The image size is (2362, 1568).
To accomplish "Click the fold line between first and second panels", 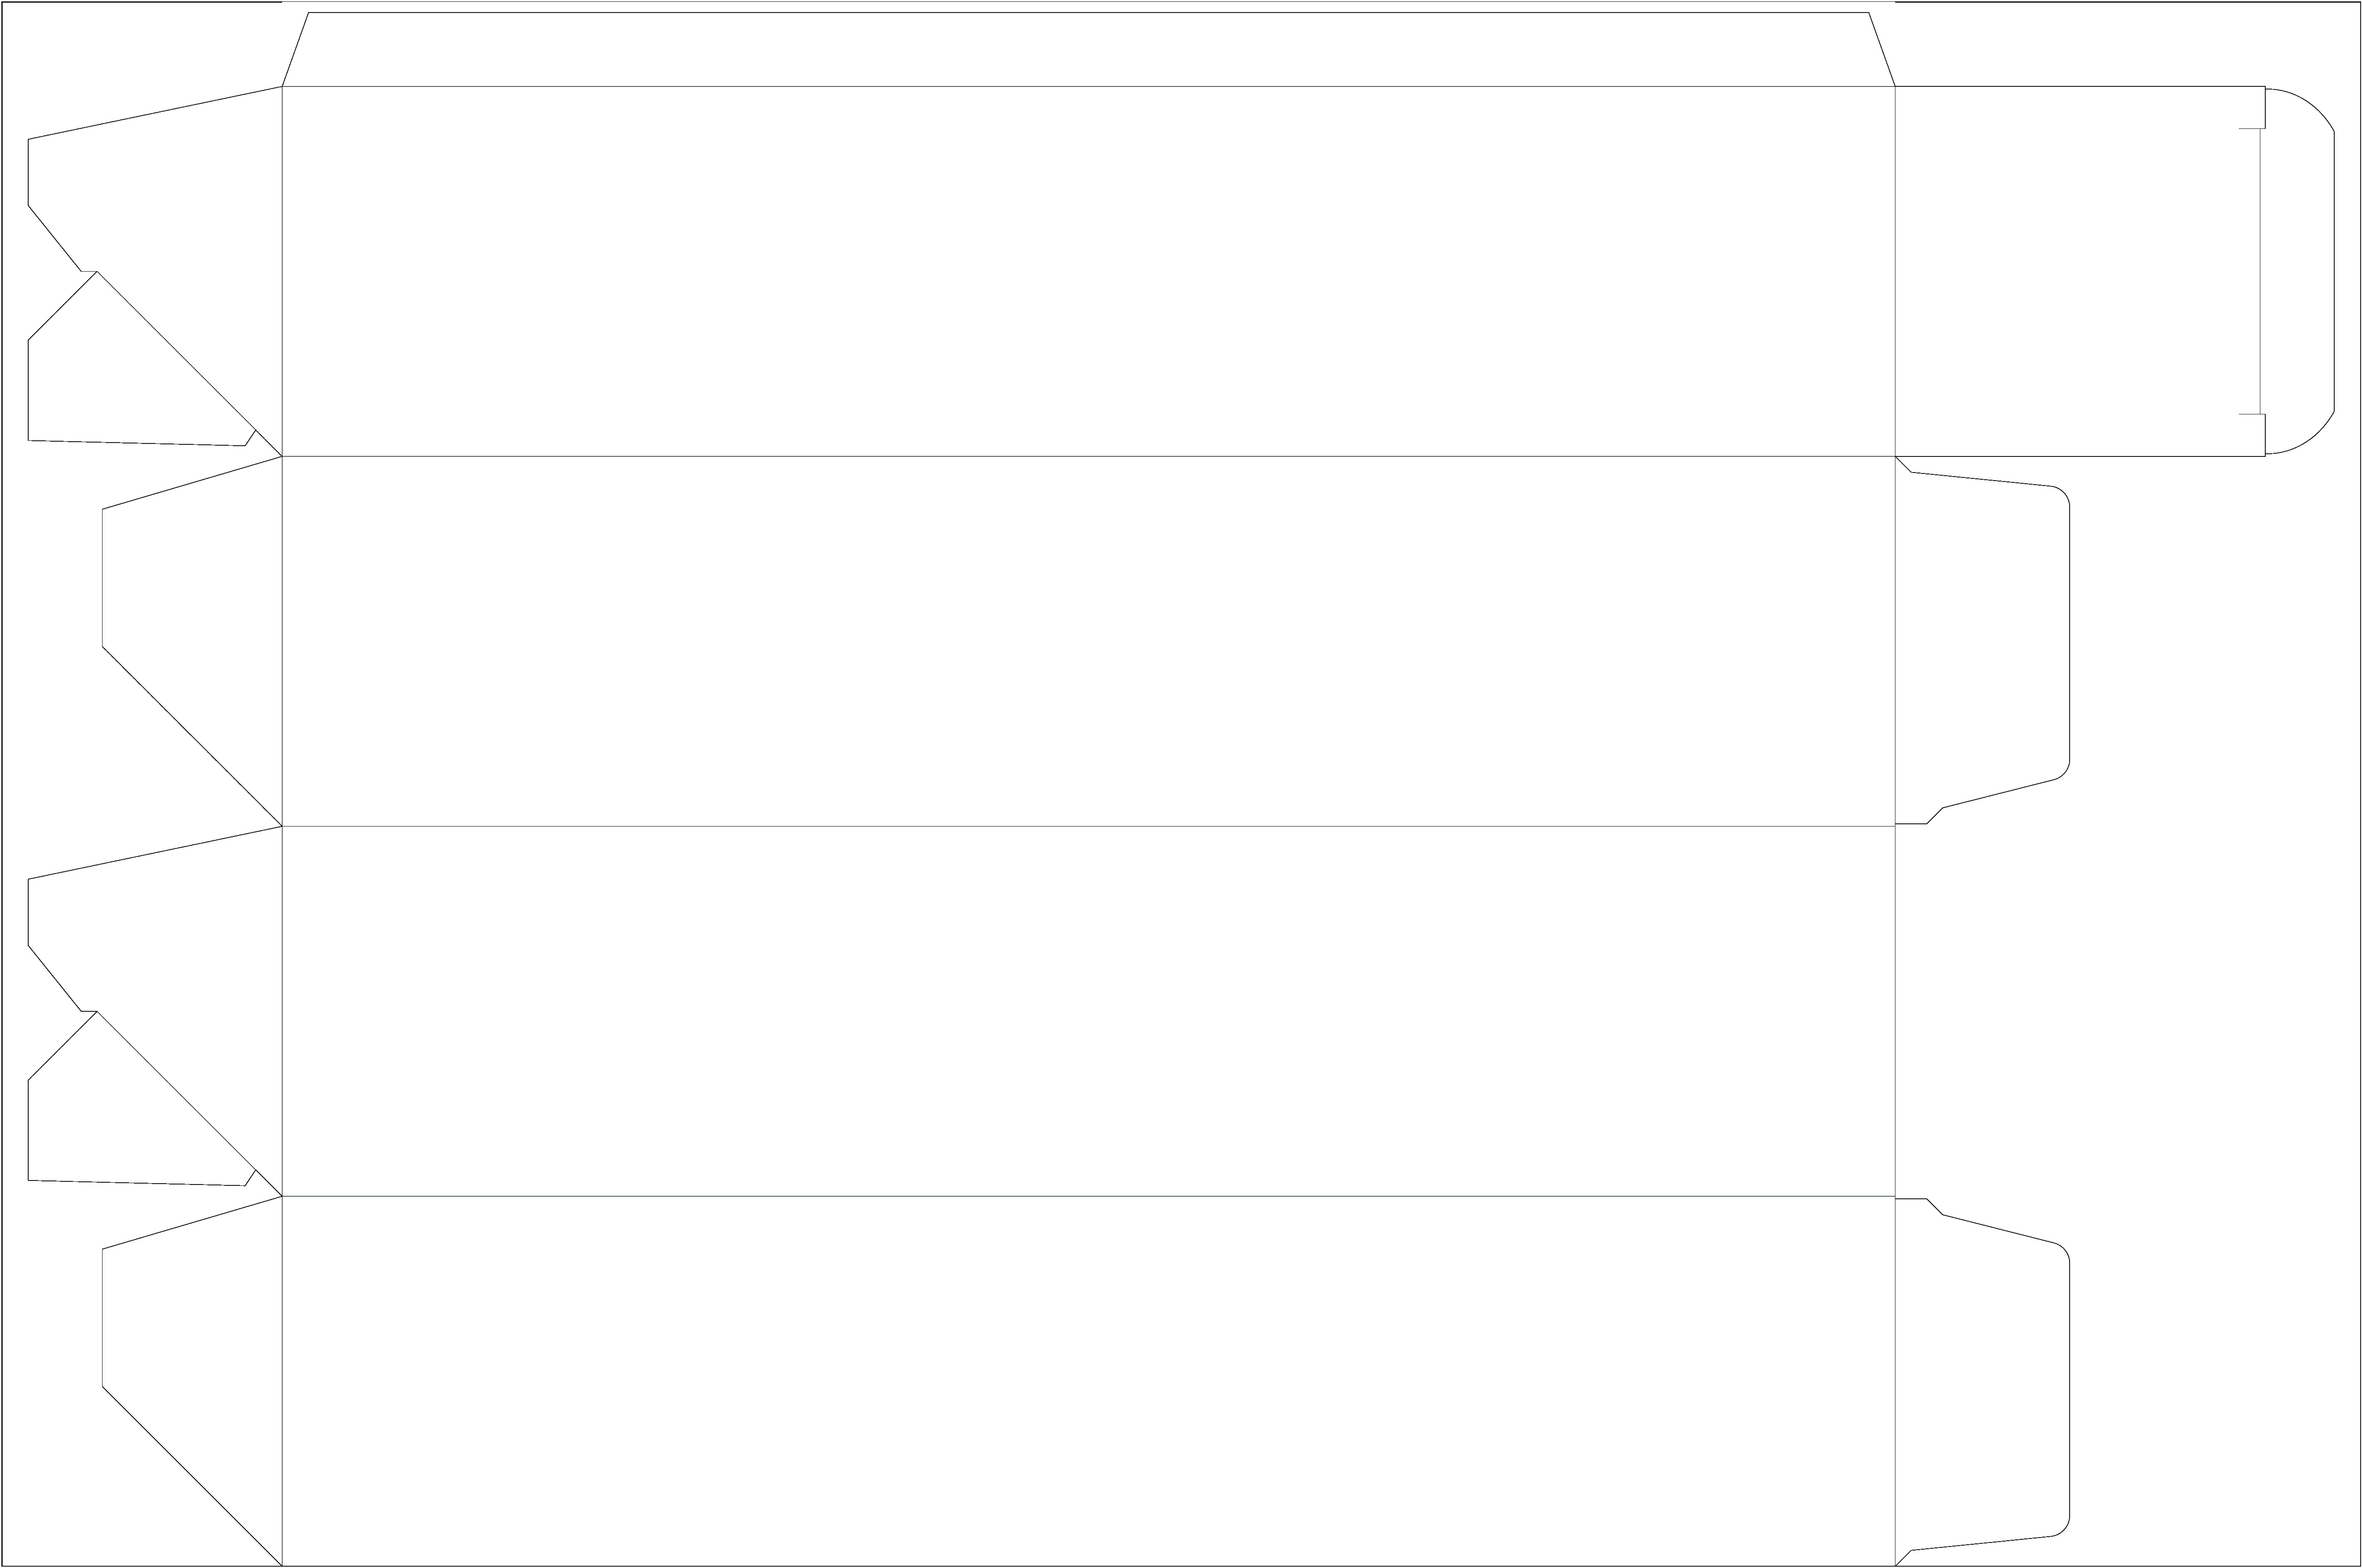I will pyautogui.click(x=1089, y=456).
